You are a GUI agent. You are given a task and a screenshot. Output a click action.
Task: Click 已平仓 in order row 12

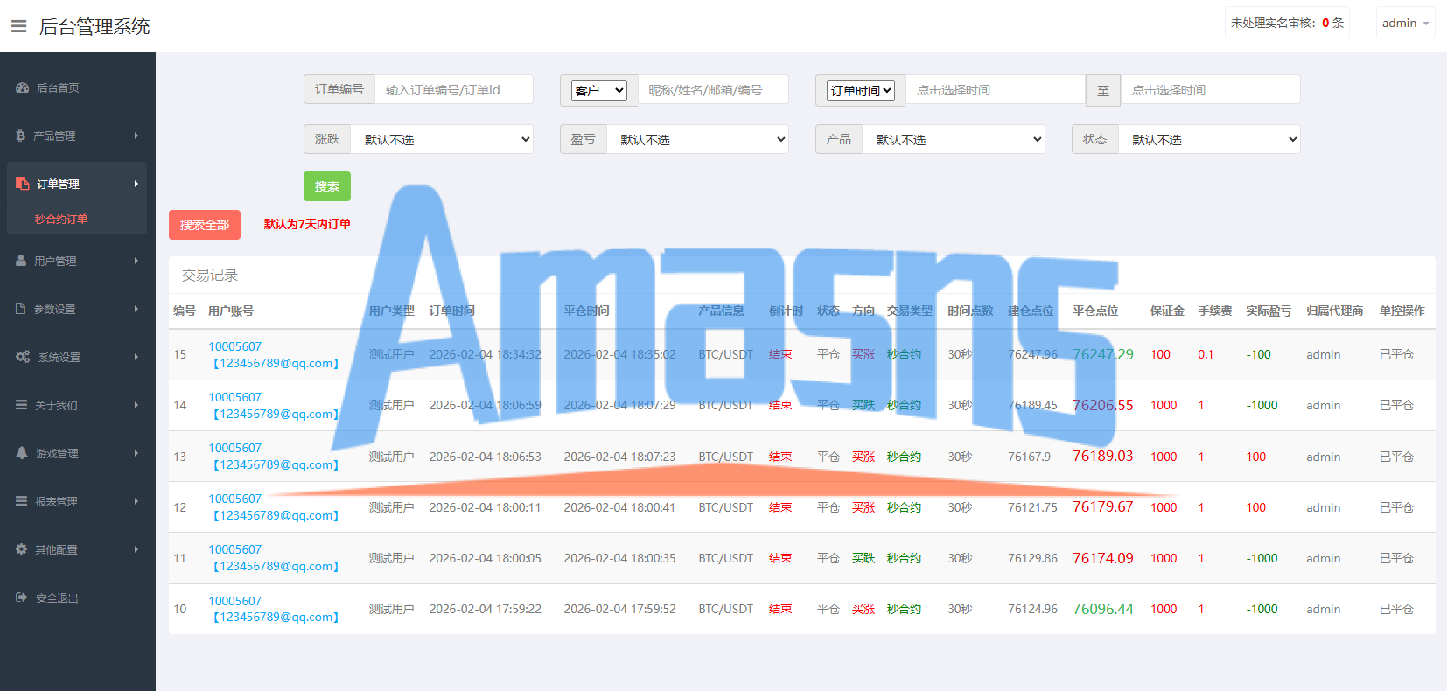1396,507
